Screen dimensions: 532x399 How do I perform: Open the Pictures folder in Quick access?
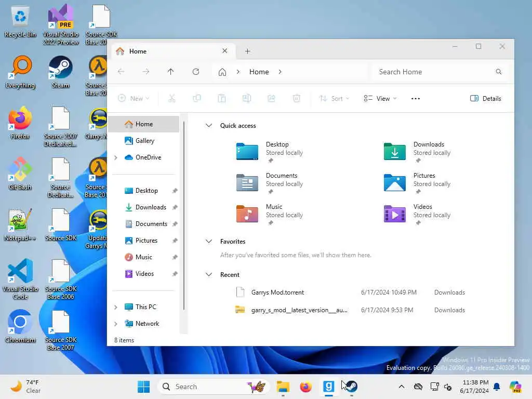(417, 183)
